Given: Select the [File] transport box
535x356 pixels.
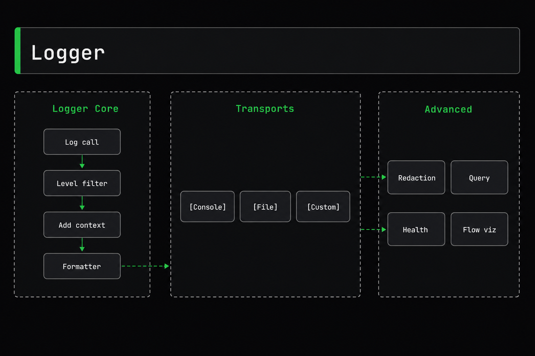Looking at the screenshot, I should 265,207.
